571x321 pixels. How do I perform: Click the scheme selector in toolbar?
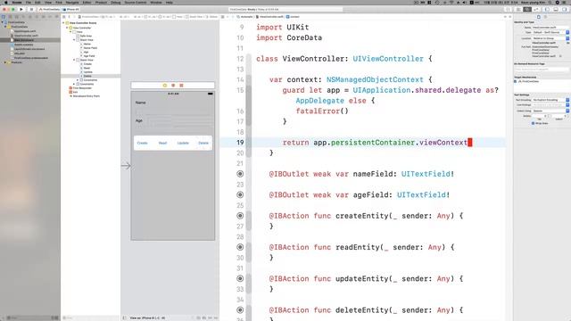click(x=60, y=9)
